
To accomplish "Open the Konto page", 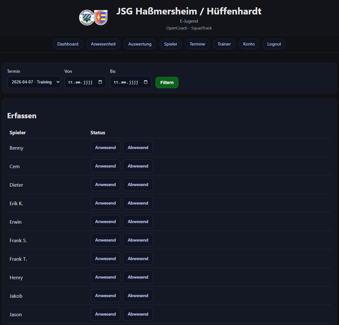I will (x=249, y=44).
